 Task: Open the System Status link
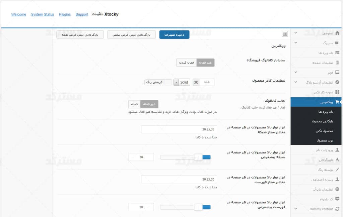tap(43, 14)
